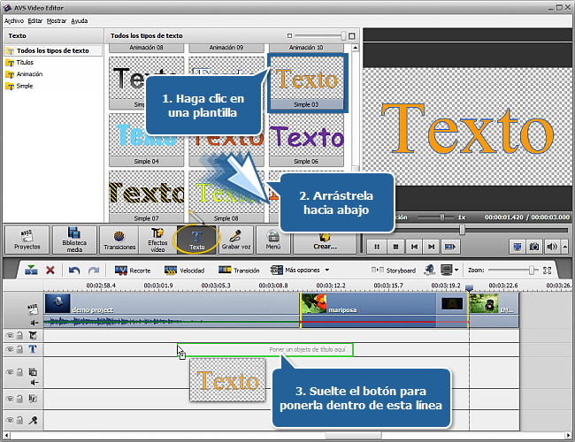Open the monitor view dropdown near Storyboard
This screenshot has height=442, width=575.
click(457, 270)
